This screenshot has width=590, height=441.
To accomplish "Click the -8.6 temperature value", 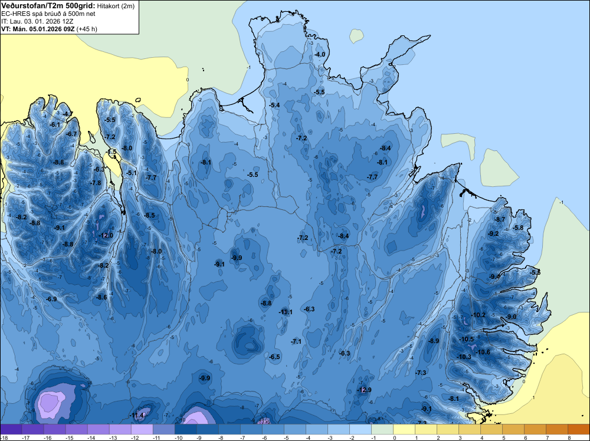I will (101, 297).
